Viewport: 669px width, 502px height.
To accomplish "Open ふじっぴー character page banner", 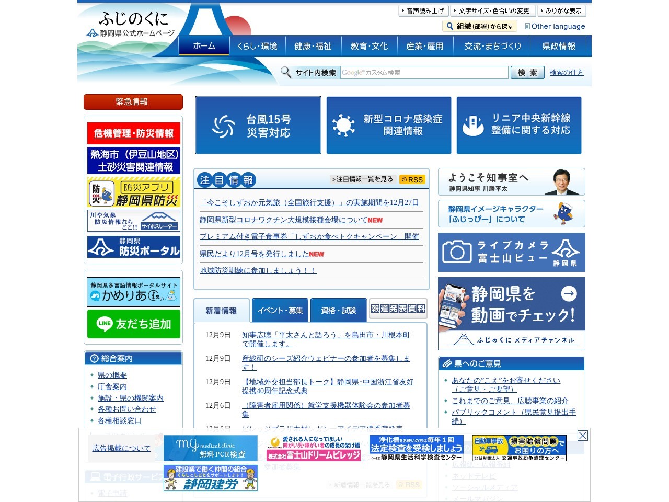I will point(512,213).
